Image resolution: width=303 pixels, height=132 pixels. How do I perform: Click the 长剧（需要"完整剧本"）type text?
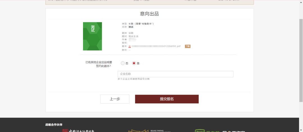141,24
